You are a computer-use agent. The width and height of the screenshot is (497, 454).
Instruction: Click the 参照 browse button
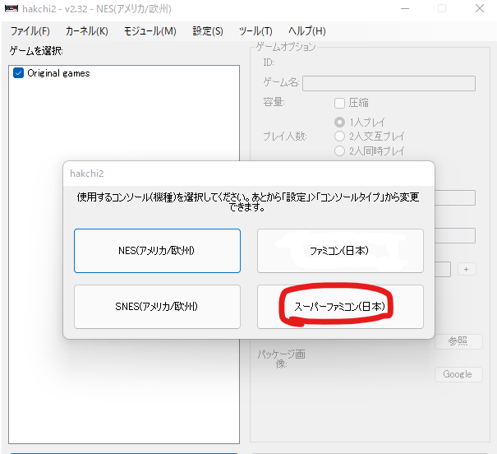[x=458, y=341]
